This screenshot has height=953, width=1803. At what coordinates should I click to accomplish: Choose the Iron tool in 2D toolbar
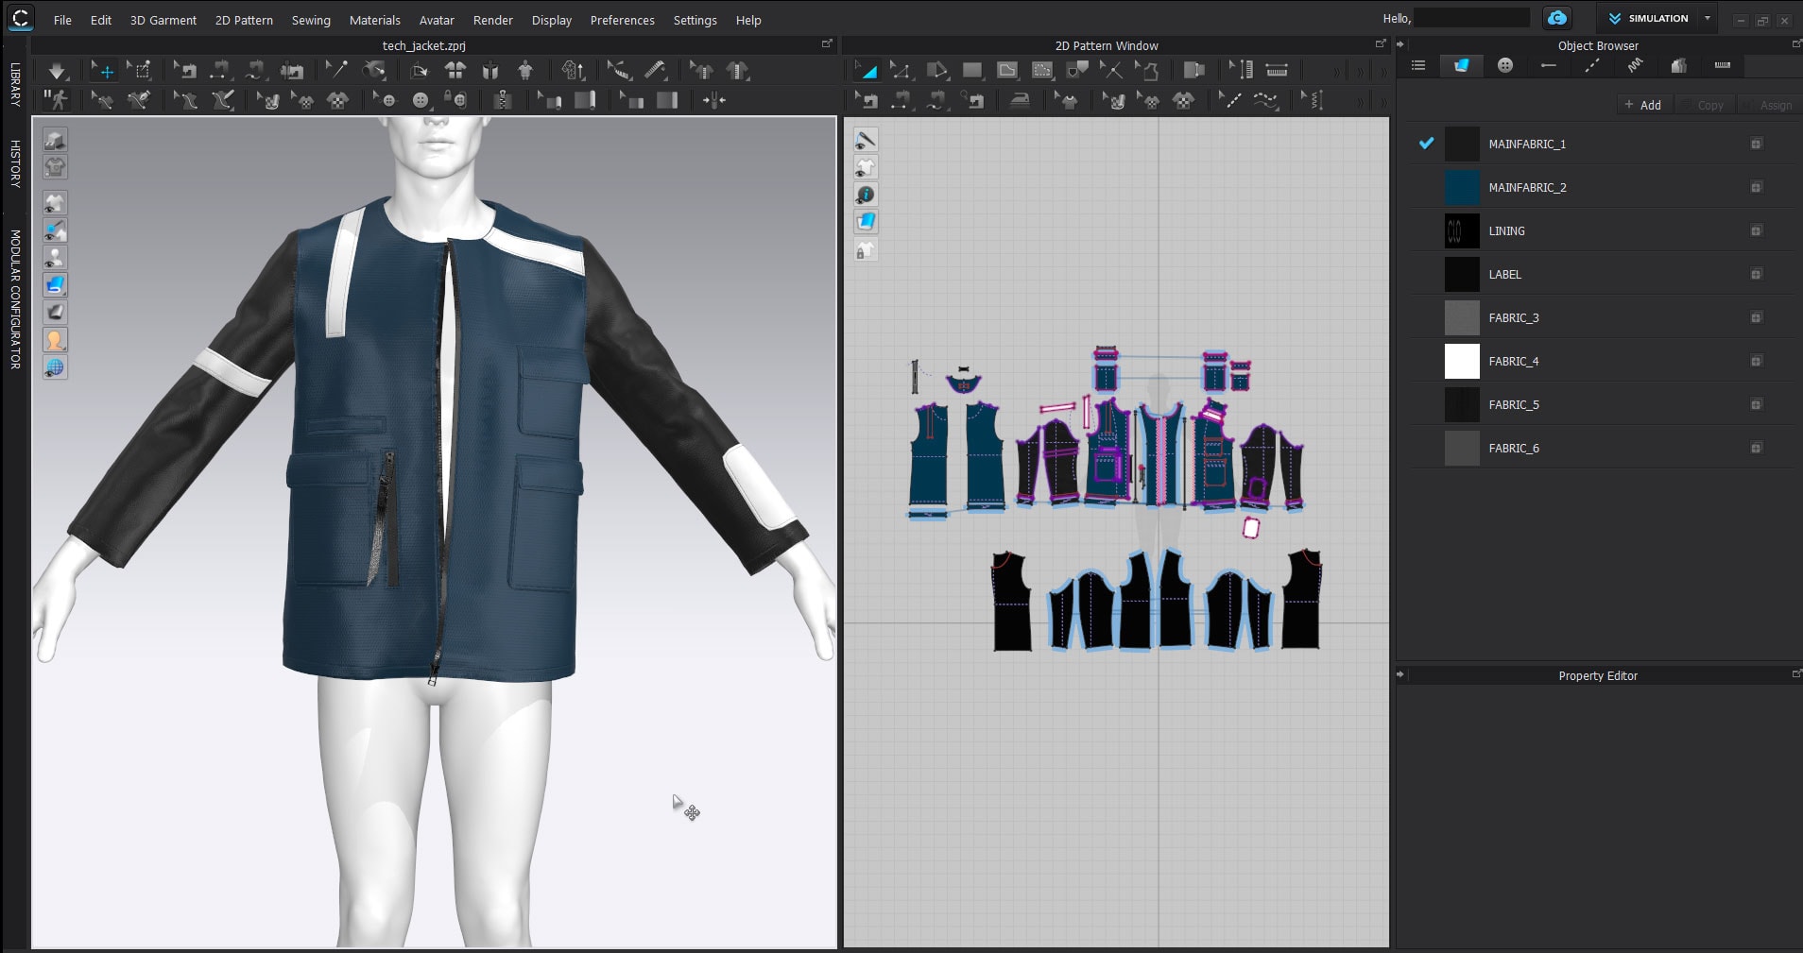pyautogui.click(x=1020, y=100)
